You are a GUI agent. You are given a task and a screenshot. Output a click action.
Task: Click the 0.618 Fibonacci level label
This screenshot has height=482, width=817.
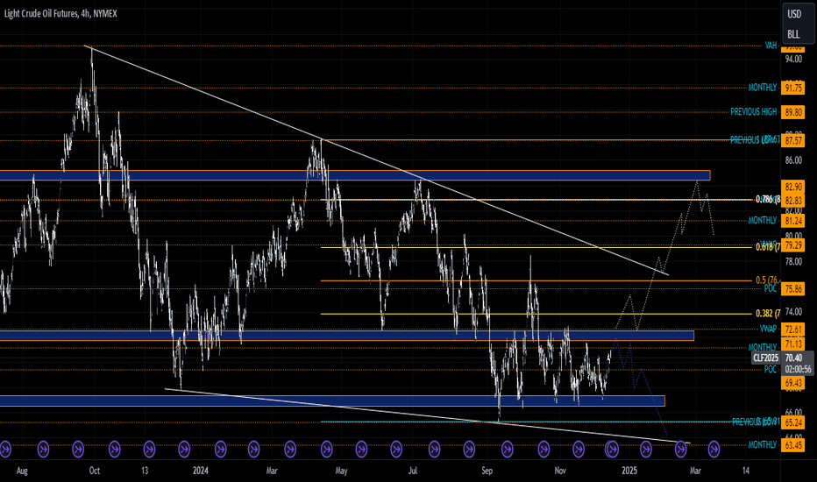(x=768, y=247)
